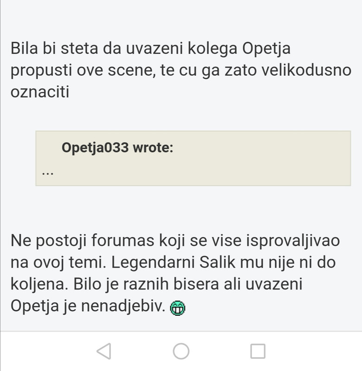This screenshot has width=362, height=371.
Task: Tap the word "oznaciti" in the first paragraph
Action: 40,92
